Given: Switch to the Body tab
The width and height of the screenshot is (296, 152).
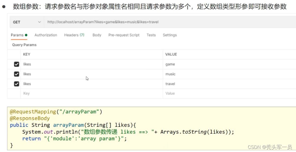Looking at the screenshot, I should (x=97, y=35).
